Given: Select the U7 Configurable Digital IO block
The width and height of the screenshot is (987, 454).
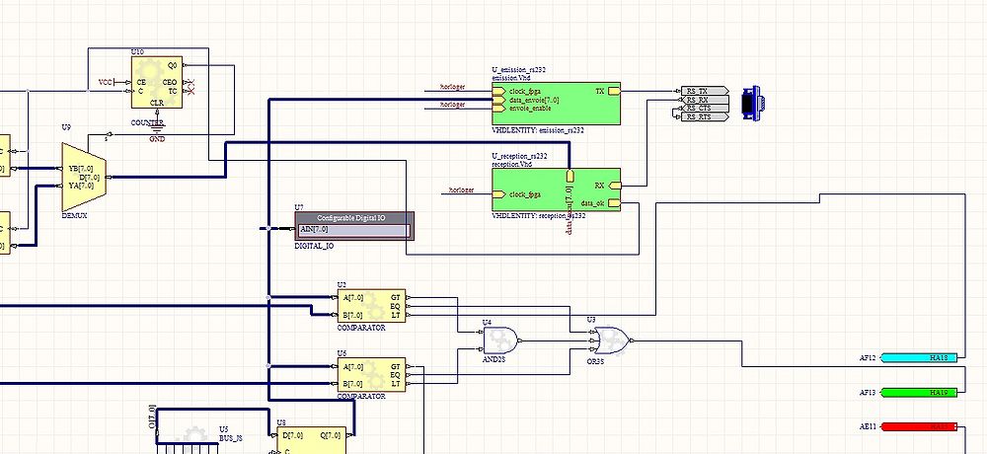Looking at the screenshot, I should click(354, 218).
